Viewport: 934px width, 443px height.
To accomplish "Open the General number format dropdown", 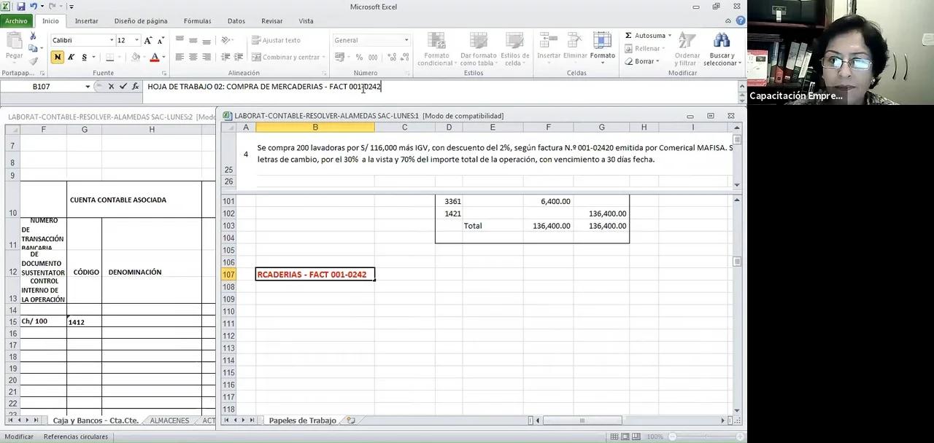I will 406,40.
